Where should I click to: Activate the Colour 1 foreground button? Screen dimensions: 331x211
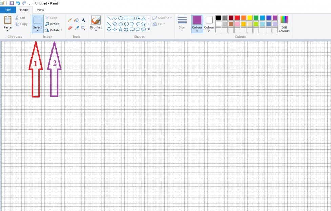(x=197, y=24)
